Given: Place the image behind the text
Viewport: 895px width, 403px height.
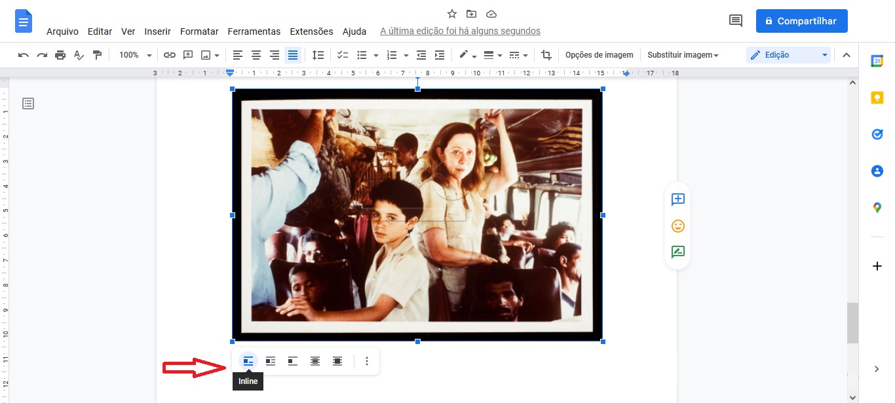Looking at the screenshot, I should click(x=315, y=361).
